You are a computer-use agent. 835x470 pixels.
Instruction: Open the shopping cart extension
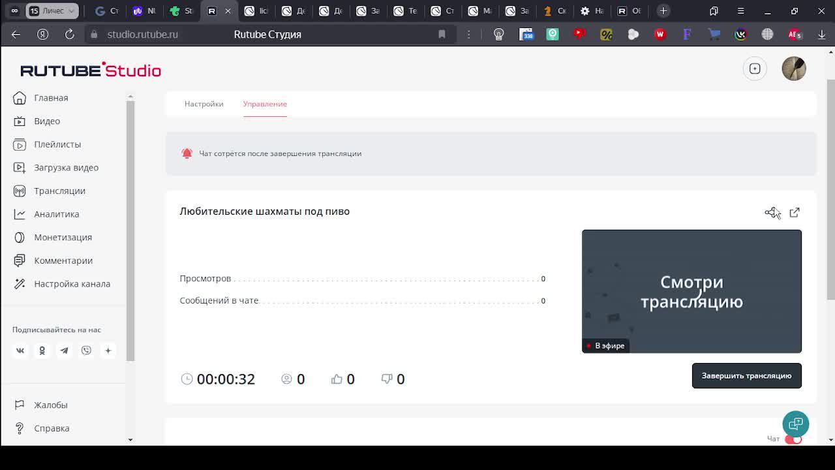click(714, 35)
